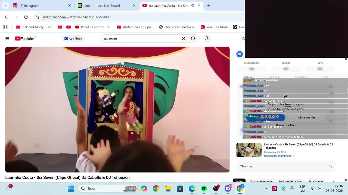348x195 pixels.
Task: Close the Kick Dashboard tab
Action: pyautogui.click(x=134, y=5)
